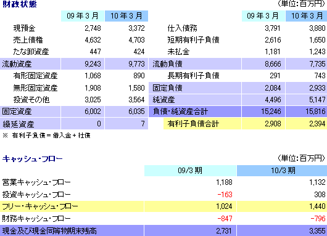
Task: Click the yellow フリー・キャッシュ・フロー row label
Action: [40, 206]
